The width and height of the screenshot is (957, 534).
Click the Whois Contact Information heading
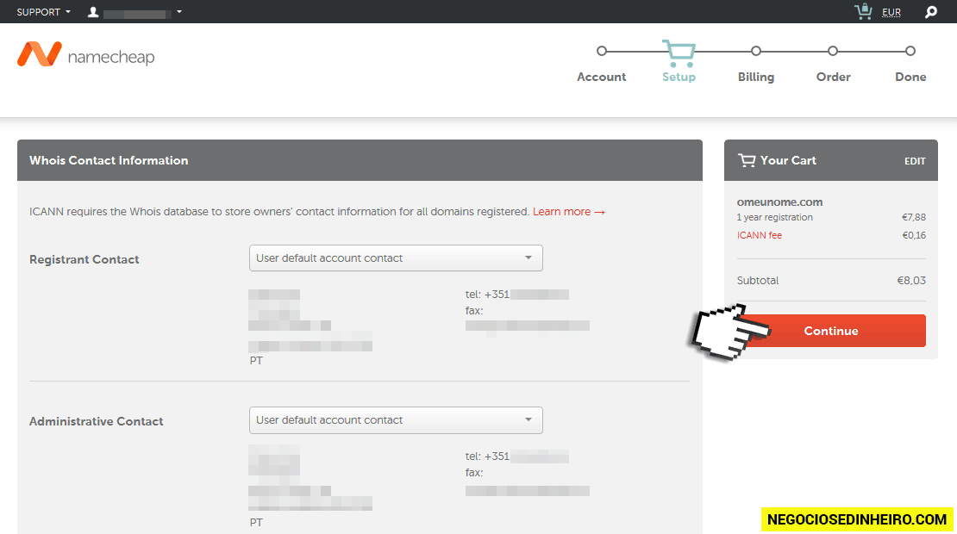tap(109, 160)
